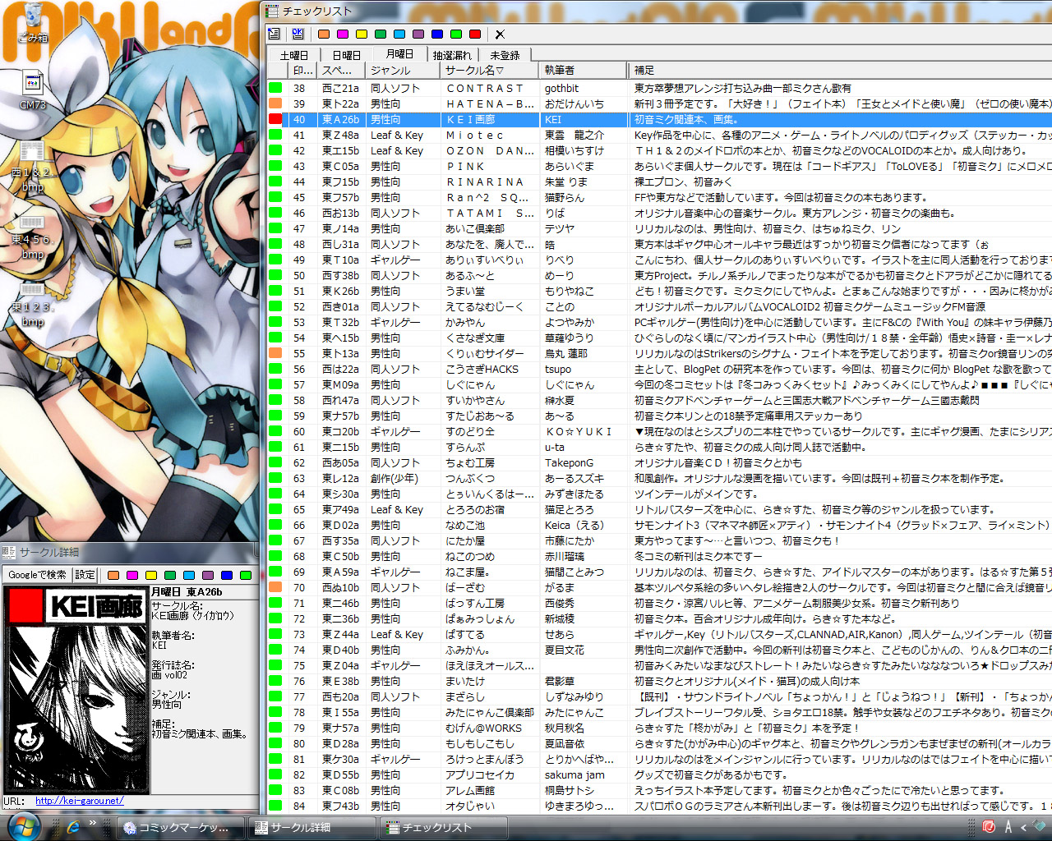Image resolution: width=1052 pixels, height=841 pixels.
Task: Select the dark green marker in checklist toolbar
Action: [381, 34]
